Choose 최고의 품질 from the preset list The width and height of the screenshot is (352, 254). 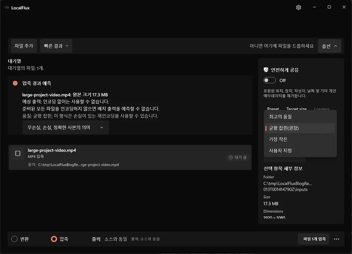(300, 117)
